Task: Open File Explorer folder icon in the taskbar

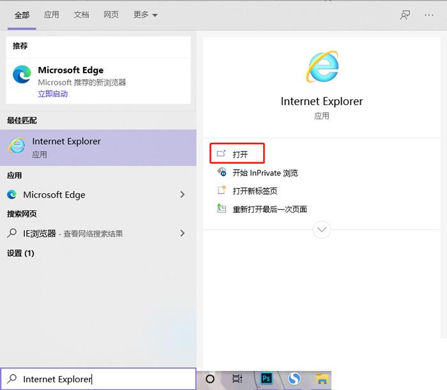Action: (x=322, y=379)
